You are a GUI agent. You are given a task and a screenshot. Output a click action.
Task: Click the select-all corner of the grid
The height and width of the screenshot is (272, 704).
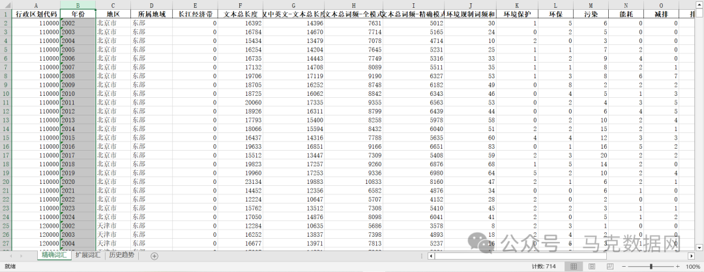(5, 5)
